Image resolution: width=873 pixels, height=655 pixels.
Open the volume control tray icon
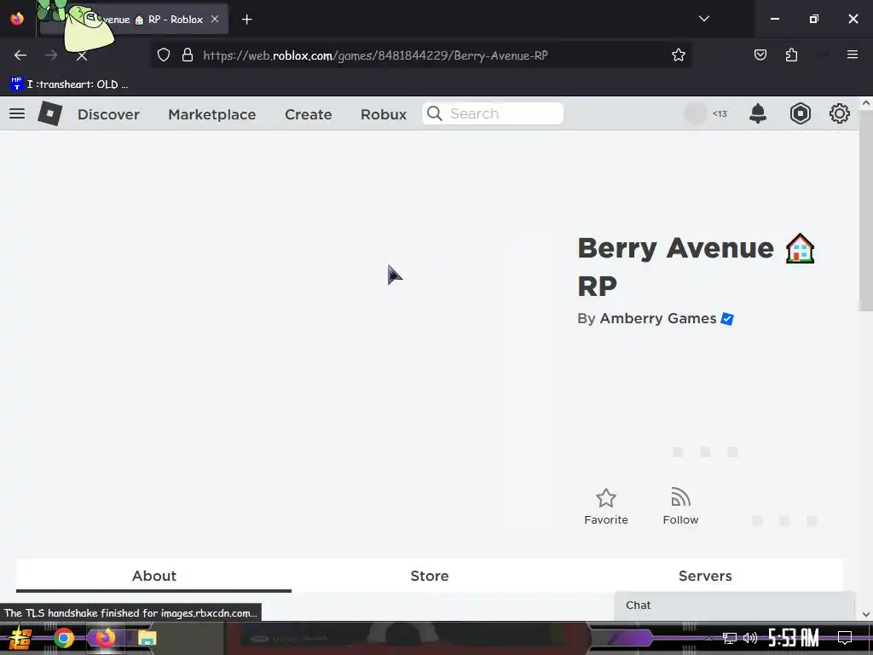[750, 638]
